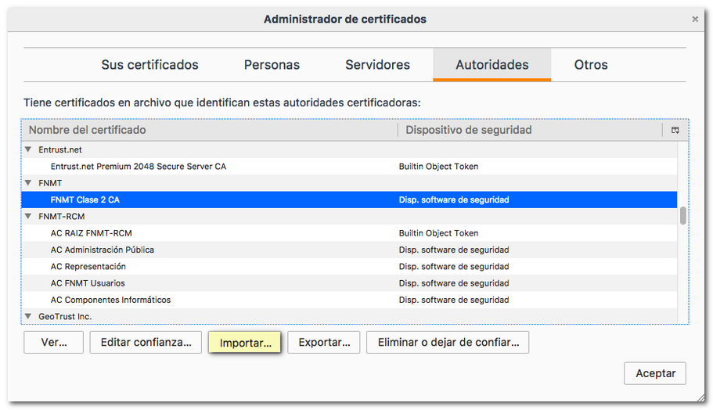This screenshot has height=410, width=713.
Task: Collapse the Entrust.net certificate group
Action: coord(28,149)
